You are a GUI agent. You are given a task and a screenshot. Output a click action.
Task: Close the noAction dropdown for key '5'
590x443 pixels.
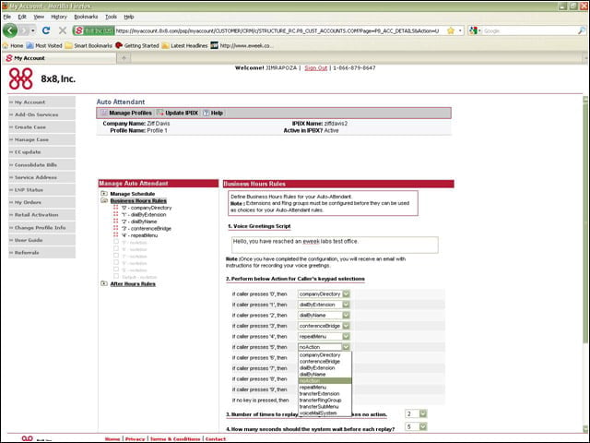346,347
